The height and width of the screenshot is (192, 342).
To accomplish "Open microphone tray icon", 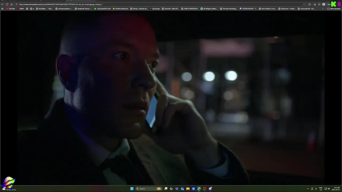I will pos(316,189).
